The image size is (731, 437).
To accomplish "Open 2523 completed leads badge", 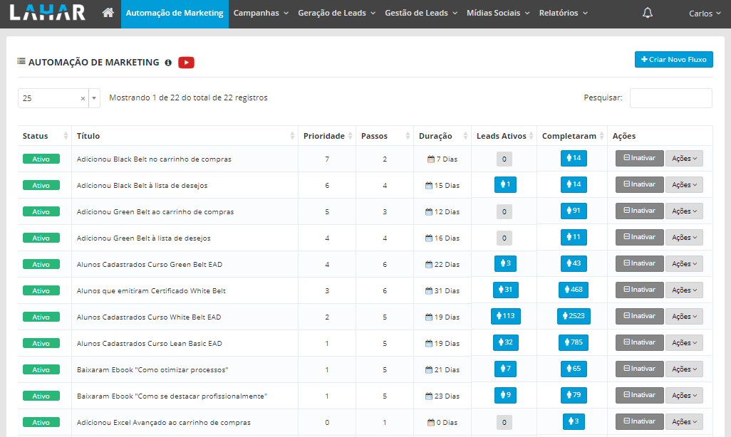I will pyautogui.click(x=574, y=316).
